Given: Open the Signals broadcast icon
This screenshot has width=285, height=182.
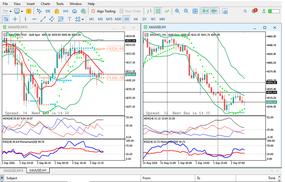Looking at the screenshot, I should 66,11.
